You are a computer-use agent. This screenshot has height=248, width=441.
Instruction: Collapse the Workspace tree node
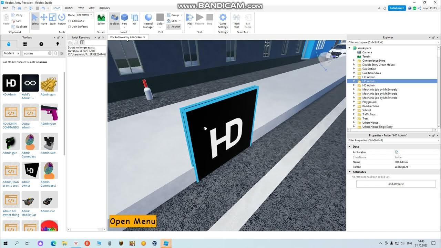pos(350,48)
